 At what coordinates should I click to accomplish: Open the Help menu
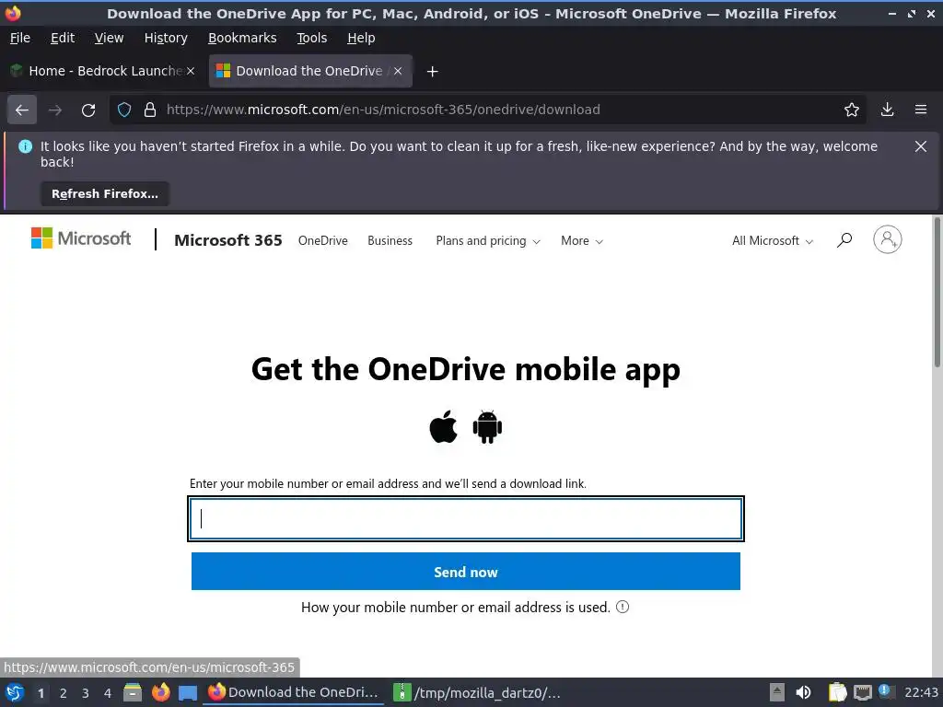[x=361, y=38]
